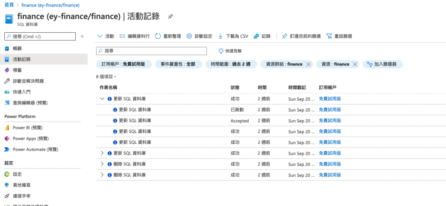The height and width of the screenshot is (206, 446).
Task: Click the 首頁 breadcrumb link
Action: tap(9, 5)
